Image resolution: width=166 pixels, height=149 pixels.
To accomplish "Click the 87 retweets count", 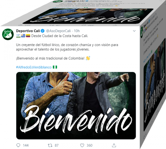I will point(57,145).
